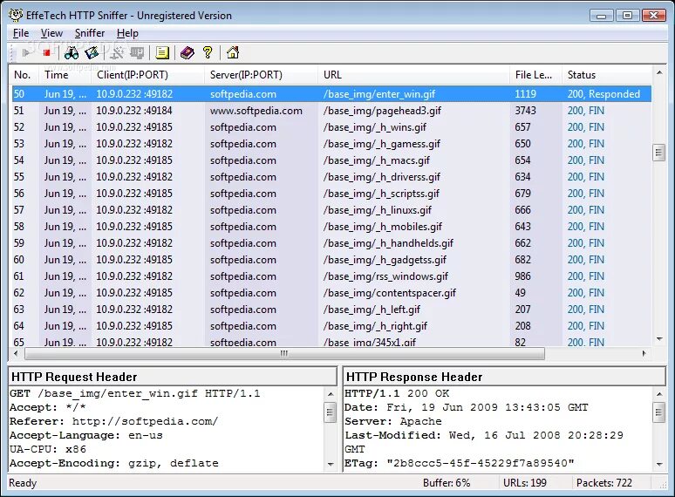The height and width of the screenshot is (497, 675).
Task: Click the URLs: 199 status entry
Action: click(x=525, y=483)
